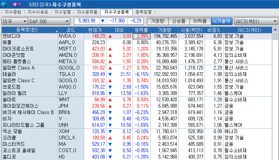Sort by 거래량 button

[x=158, y=21]
